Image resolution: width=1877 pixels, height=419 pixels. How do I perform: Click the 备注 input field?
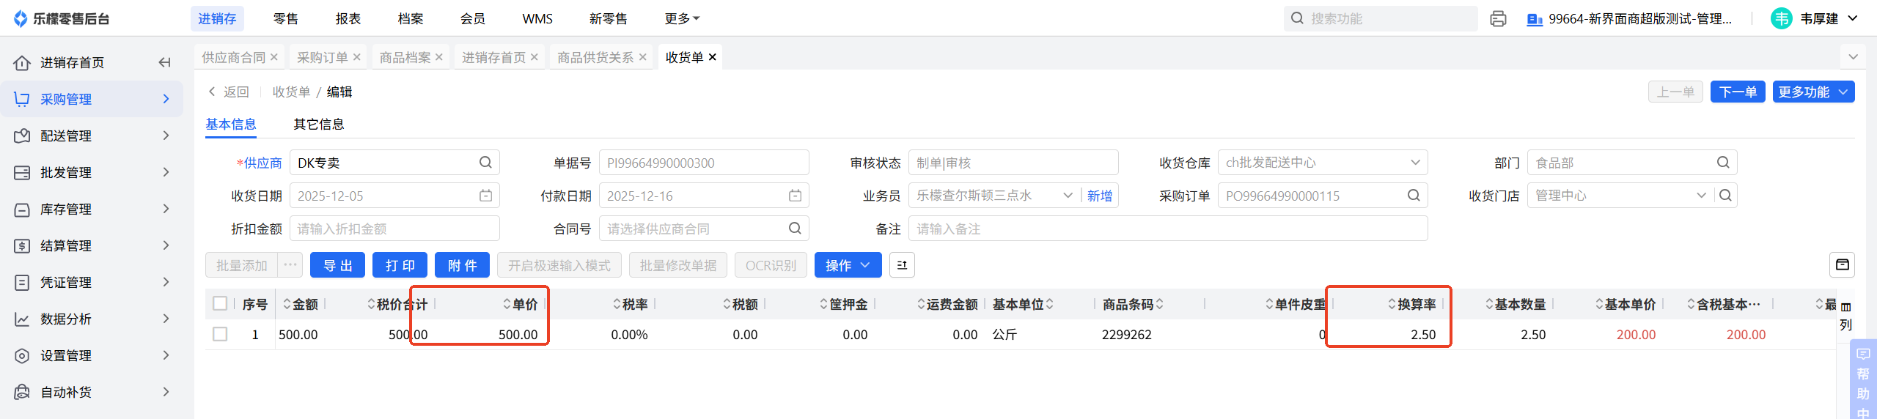click(x=1167, y=229)
